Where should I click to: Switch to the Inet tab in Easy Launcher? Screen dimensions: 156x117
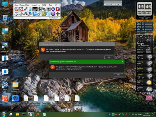point(39,5)
